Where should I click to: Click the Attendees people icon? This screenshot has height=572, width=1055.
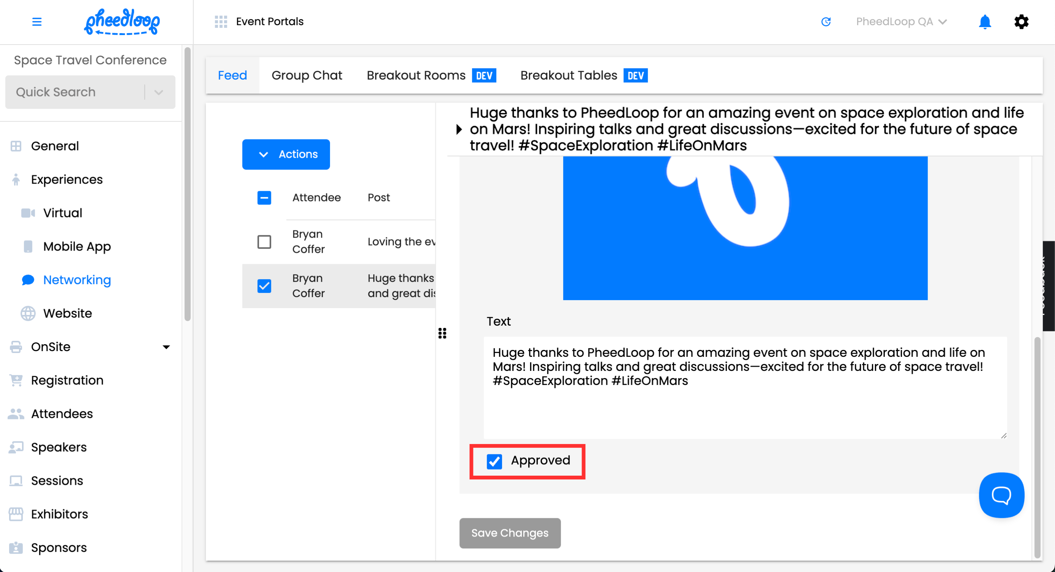click(16, 414)
